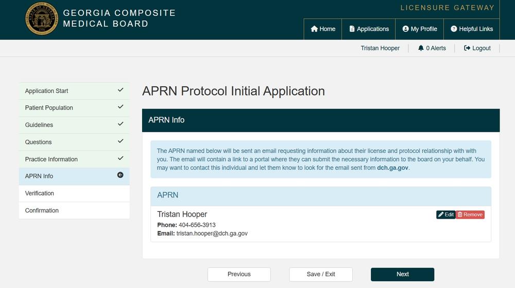Click the Next button
Image resolution: width=515 pixels, height=288 pixels.
click(x=402, y=274)
